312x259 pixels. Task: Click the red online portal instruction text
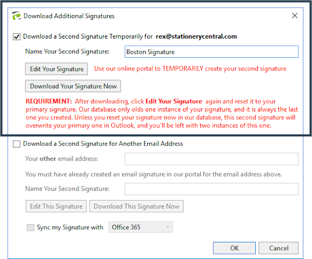point(190,69)
